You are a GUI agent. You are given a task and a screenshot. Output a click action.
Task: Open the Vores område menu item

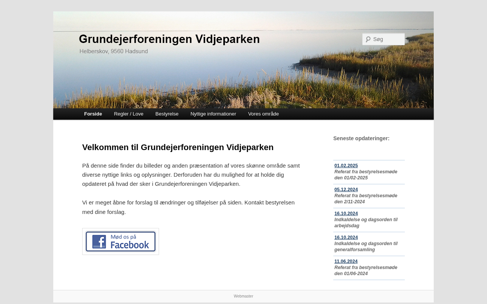click(x=263, y=114)
